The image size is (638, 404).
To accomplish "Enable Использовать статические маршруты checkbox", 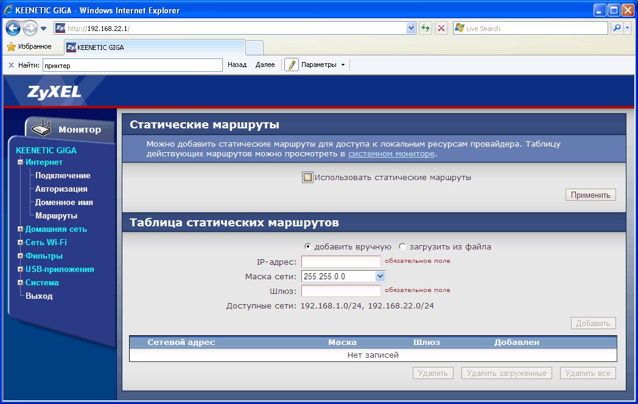I will click(x=307, y=178).
